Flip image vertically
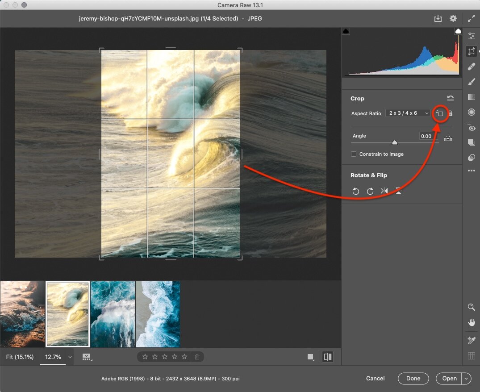 click(399, 191)
